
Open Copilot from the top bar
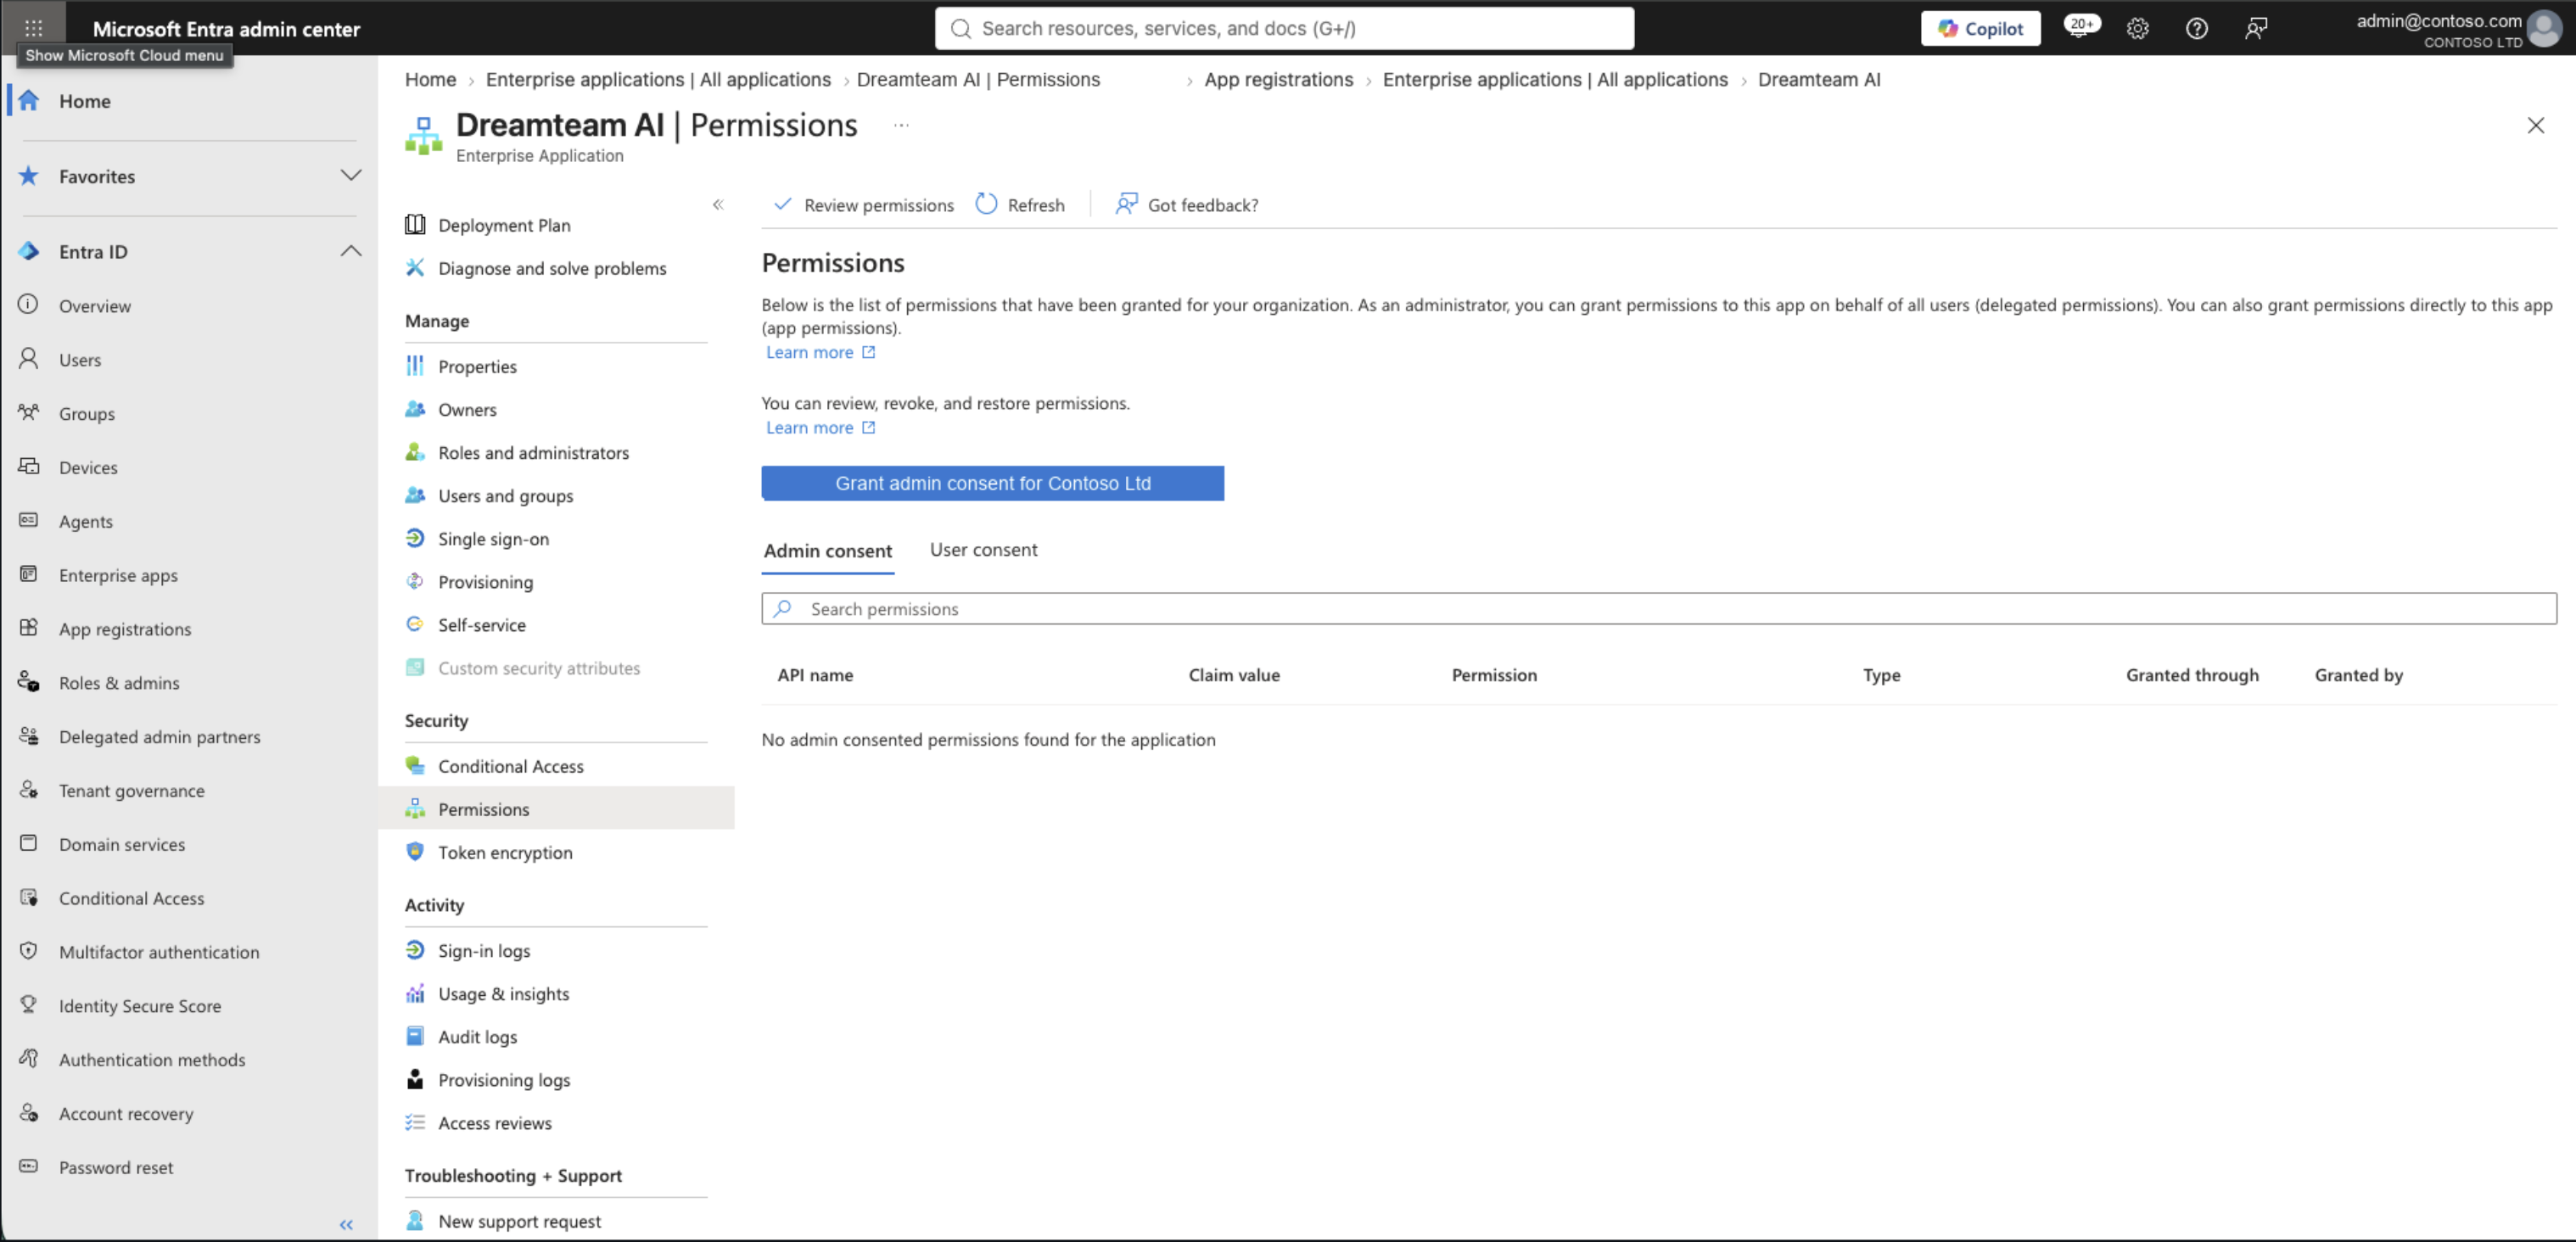pos(1980,28)
